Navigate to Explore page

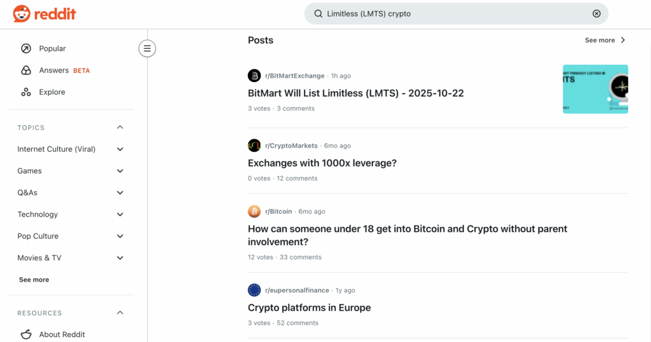pyautogui.click(x=51, y=92)
